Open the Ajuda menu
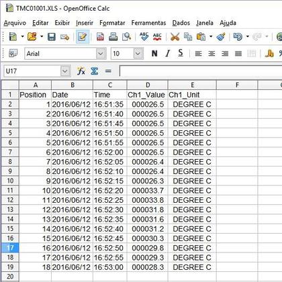 228,23
